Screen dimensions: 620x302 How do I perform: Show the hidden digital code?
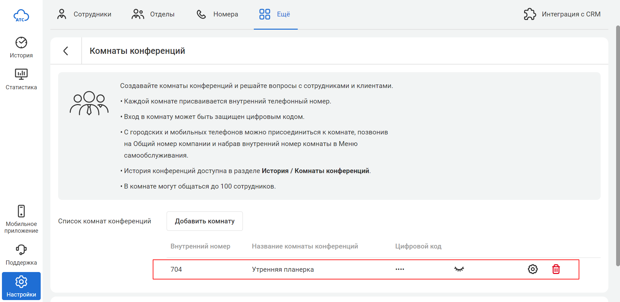point(459,269)
